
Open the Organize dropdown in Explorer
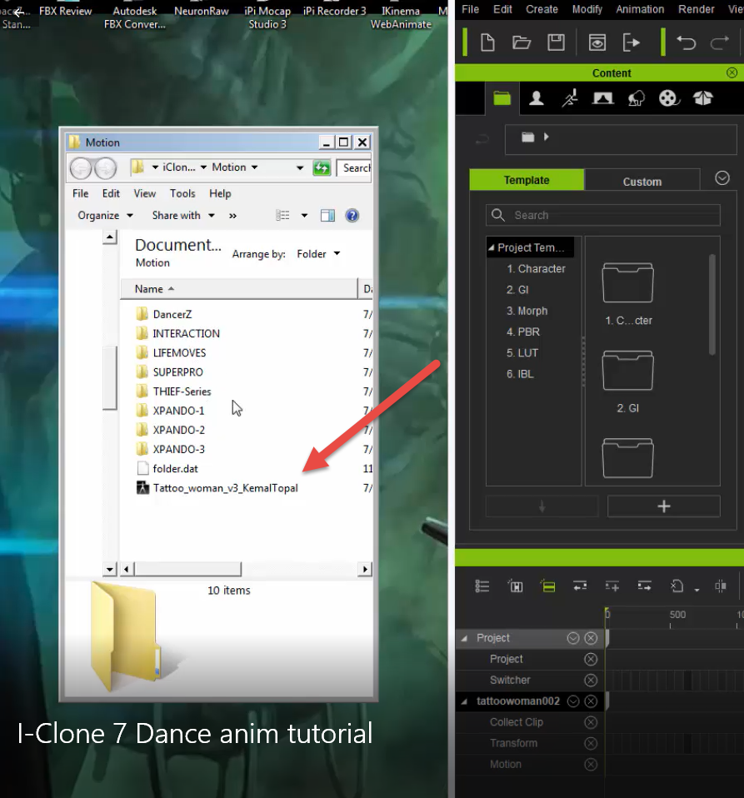(105, 216)
